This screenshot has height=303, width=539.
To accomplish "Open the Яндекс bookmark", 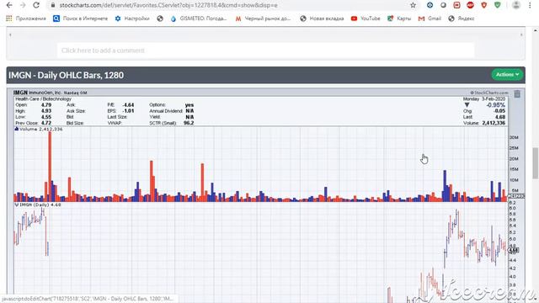I will pyautogui.click(x=462, y=19).
